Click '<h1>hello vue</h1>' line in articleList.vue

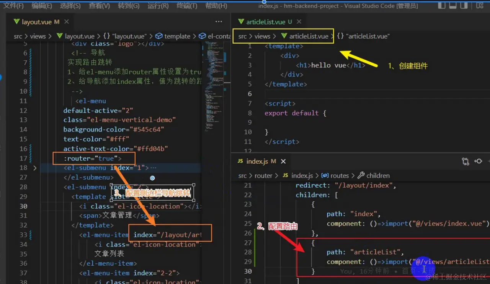(x=330, y=65)
